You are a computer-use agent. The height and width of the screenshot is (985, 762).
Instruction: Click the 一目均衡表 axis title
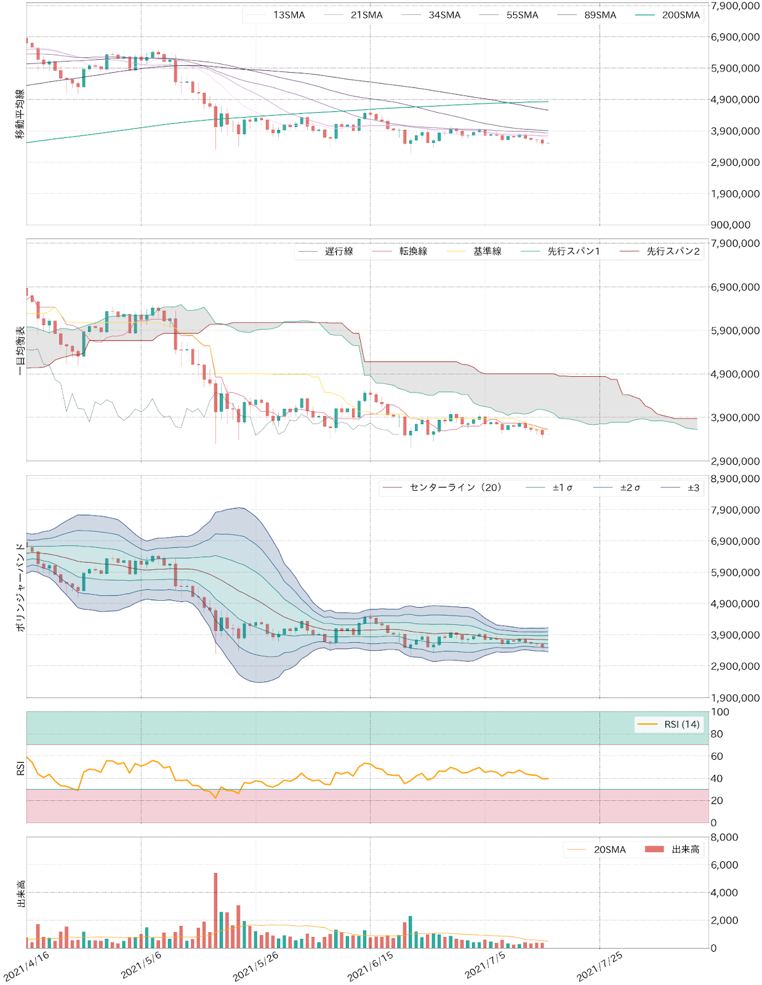20,351
